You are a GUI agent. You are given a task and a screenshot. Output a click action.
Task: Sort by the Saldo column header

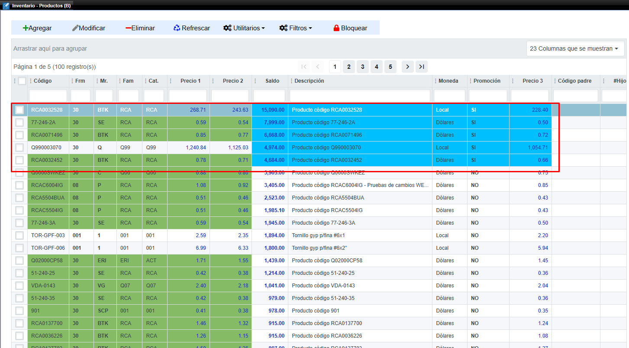(x=272, y=81)
